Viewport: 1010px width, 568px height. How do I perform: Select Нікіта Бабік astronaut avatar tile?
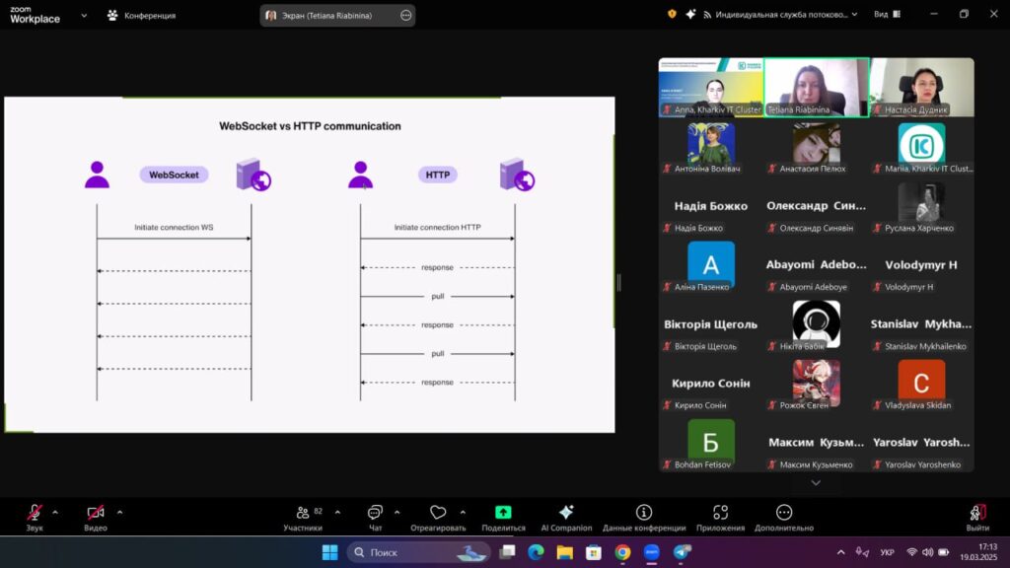[x=816, y=324]
